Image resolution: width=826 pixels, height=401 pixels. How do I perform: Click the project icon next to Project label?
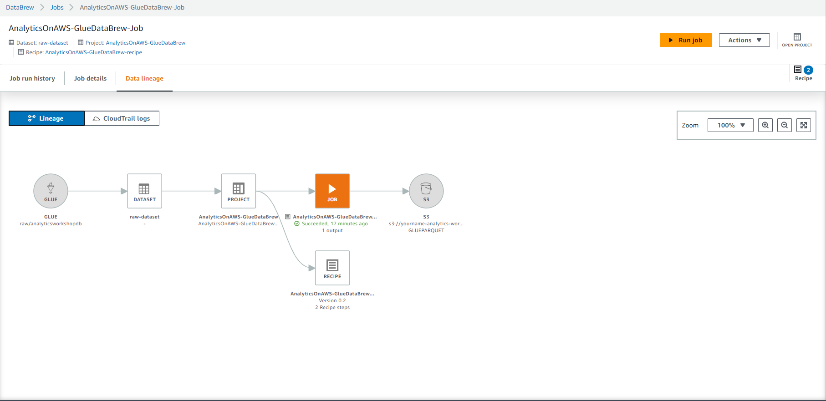tap(81, 43)
